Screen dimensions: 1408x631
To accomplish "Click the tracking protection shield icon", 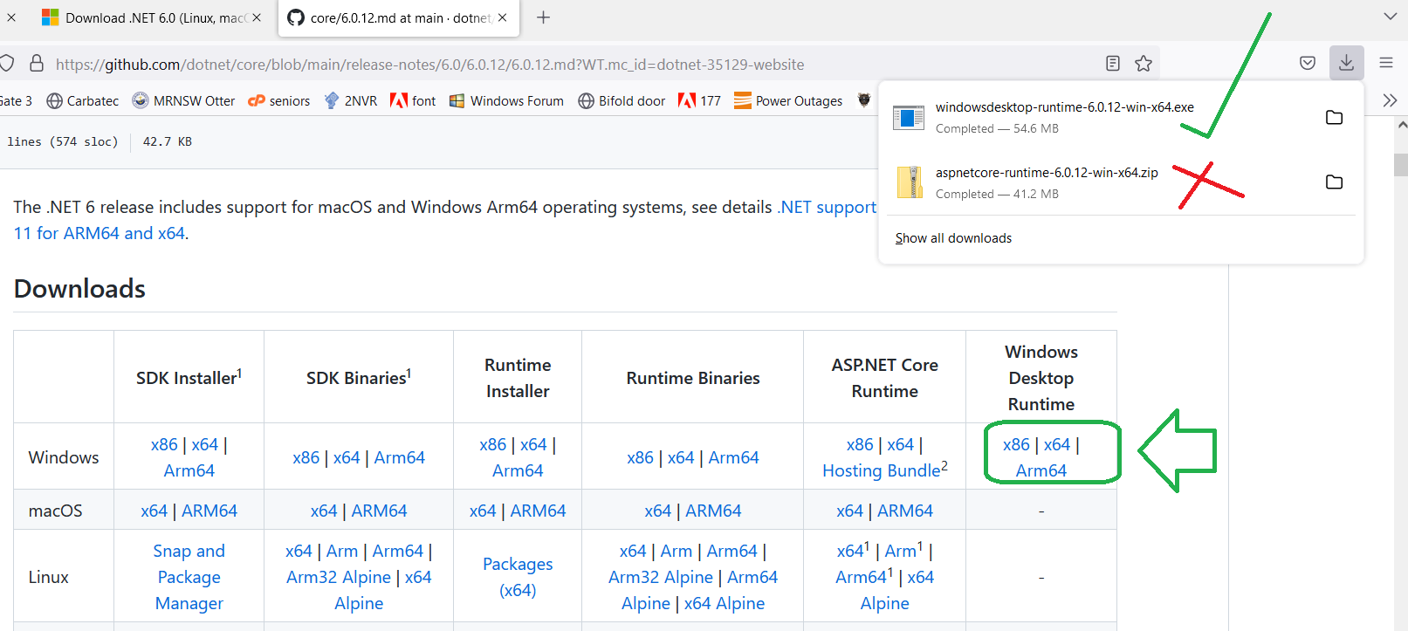I will pos(7,64).
